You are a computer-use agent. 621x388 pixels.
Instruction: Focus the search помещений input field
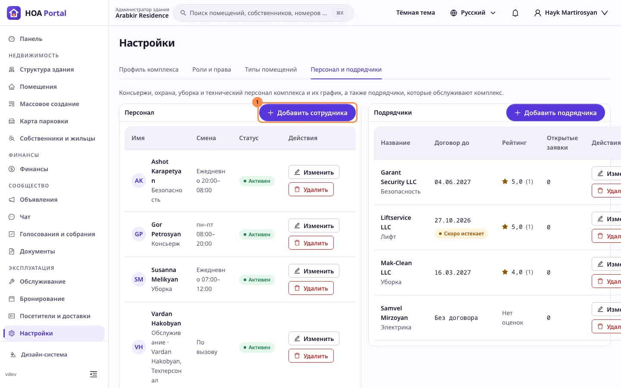263,13
